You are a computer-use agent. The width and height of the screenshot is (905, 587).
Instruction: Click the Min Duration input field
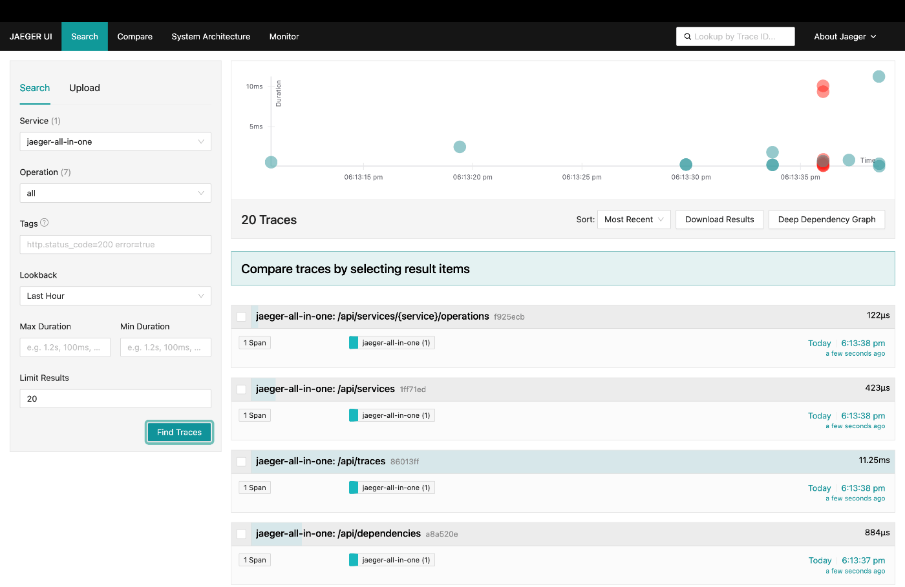(165, 347)
